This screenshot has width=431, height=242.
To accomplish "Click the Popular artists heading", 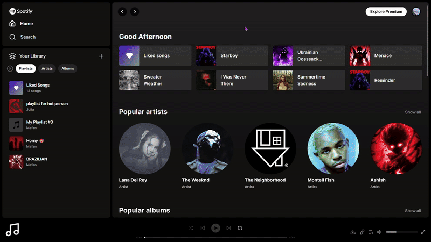I will click(143, 112).
